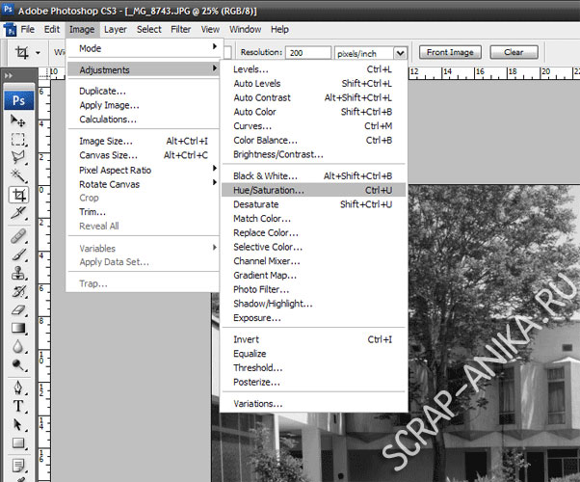Select the Clone Stamp tool
Screen dimensions: 580x482
[18, 273]
